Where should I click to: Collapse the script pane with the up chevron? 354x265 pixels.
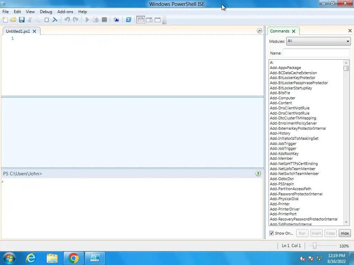point(260,31)
